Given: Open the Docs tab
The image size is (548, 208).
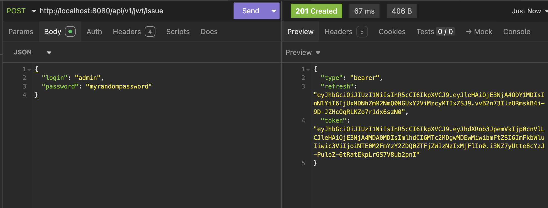Looking at the screenshot, I should pyautogui.click(x=209, y=32).
